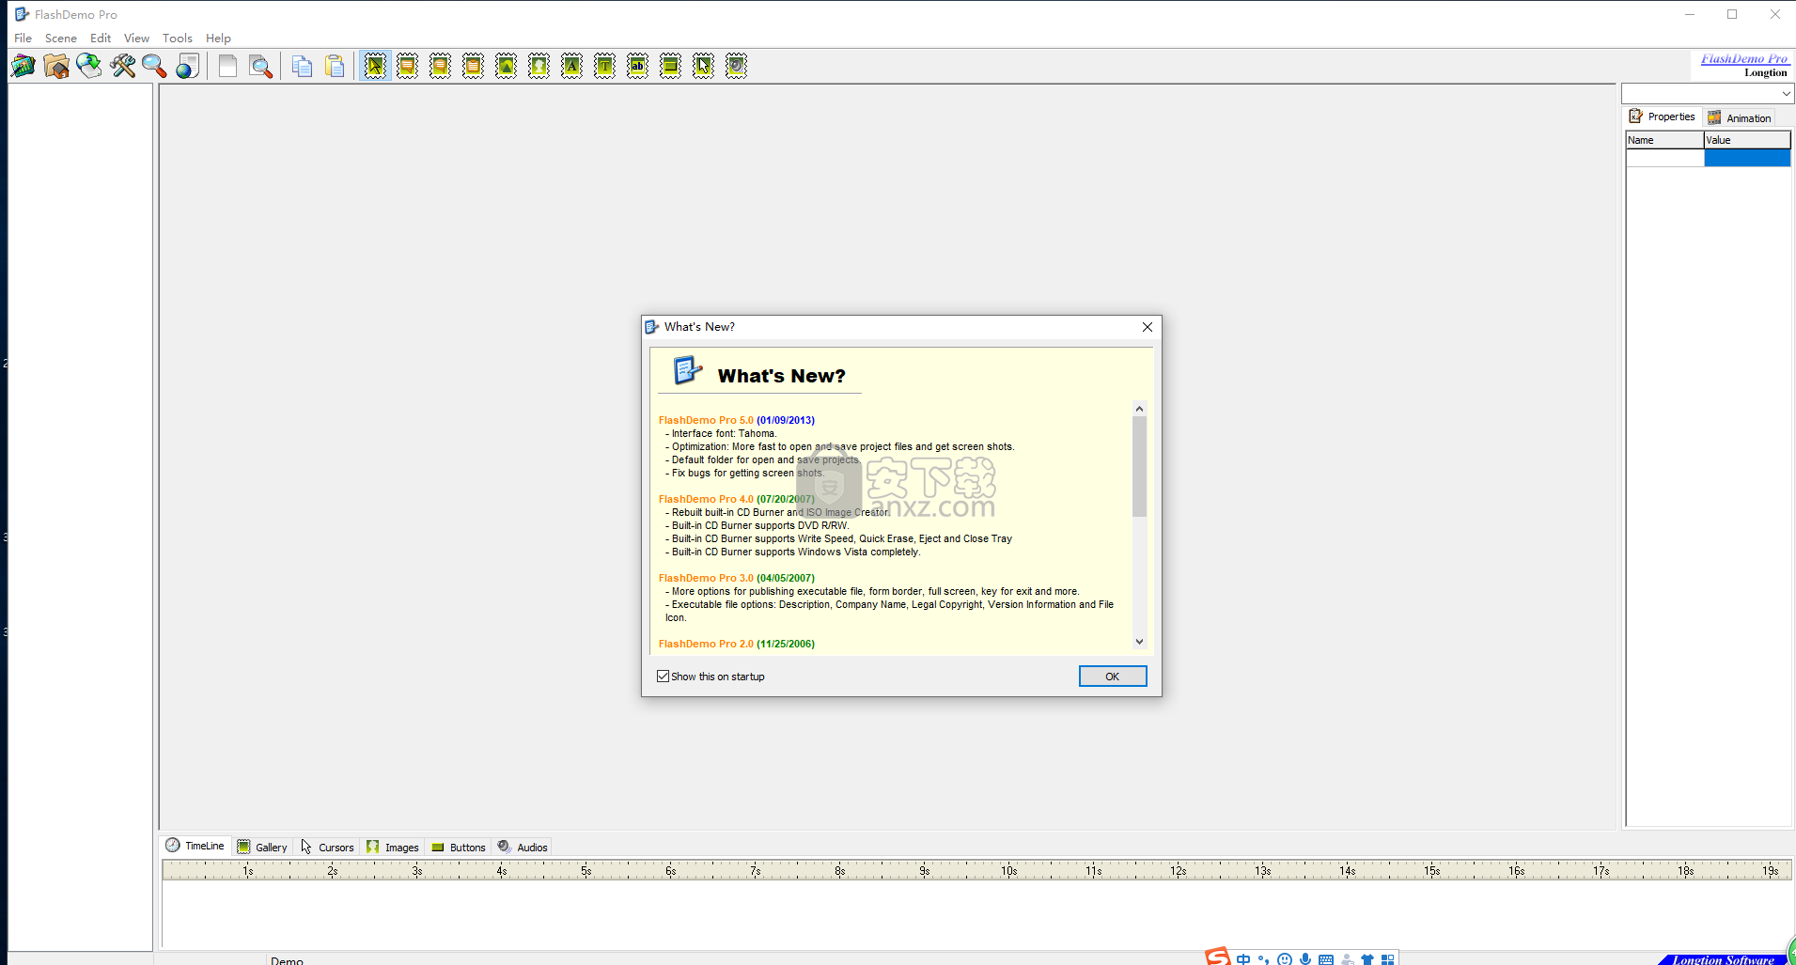This screenshot has height=965, width=1796.
Task: Open the combo box above Properties tab
Action: (x=1708, y=93)
